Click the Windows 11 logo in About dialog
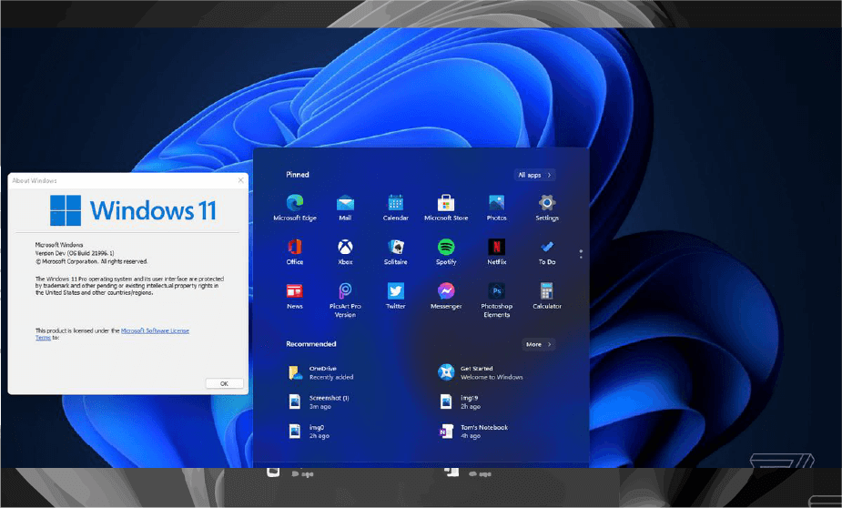 133,210
